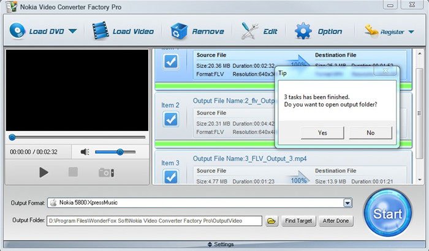The height and width of the screenshot is (251, 429).
Task: Browse output folder with folder icon
Action: click(x=271, y=221)
